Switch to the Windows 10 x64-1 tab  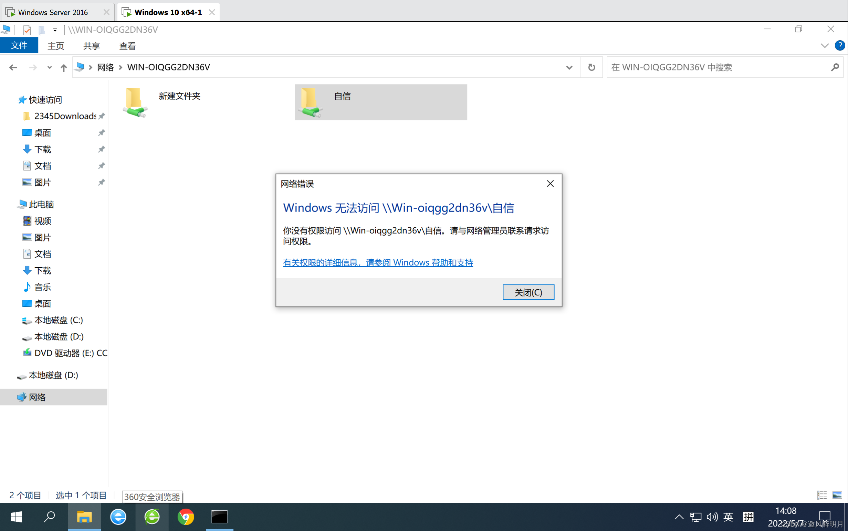(168, 12)
